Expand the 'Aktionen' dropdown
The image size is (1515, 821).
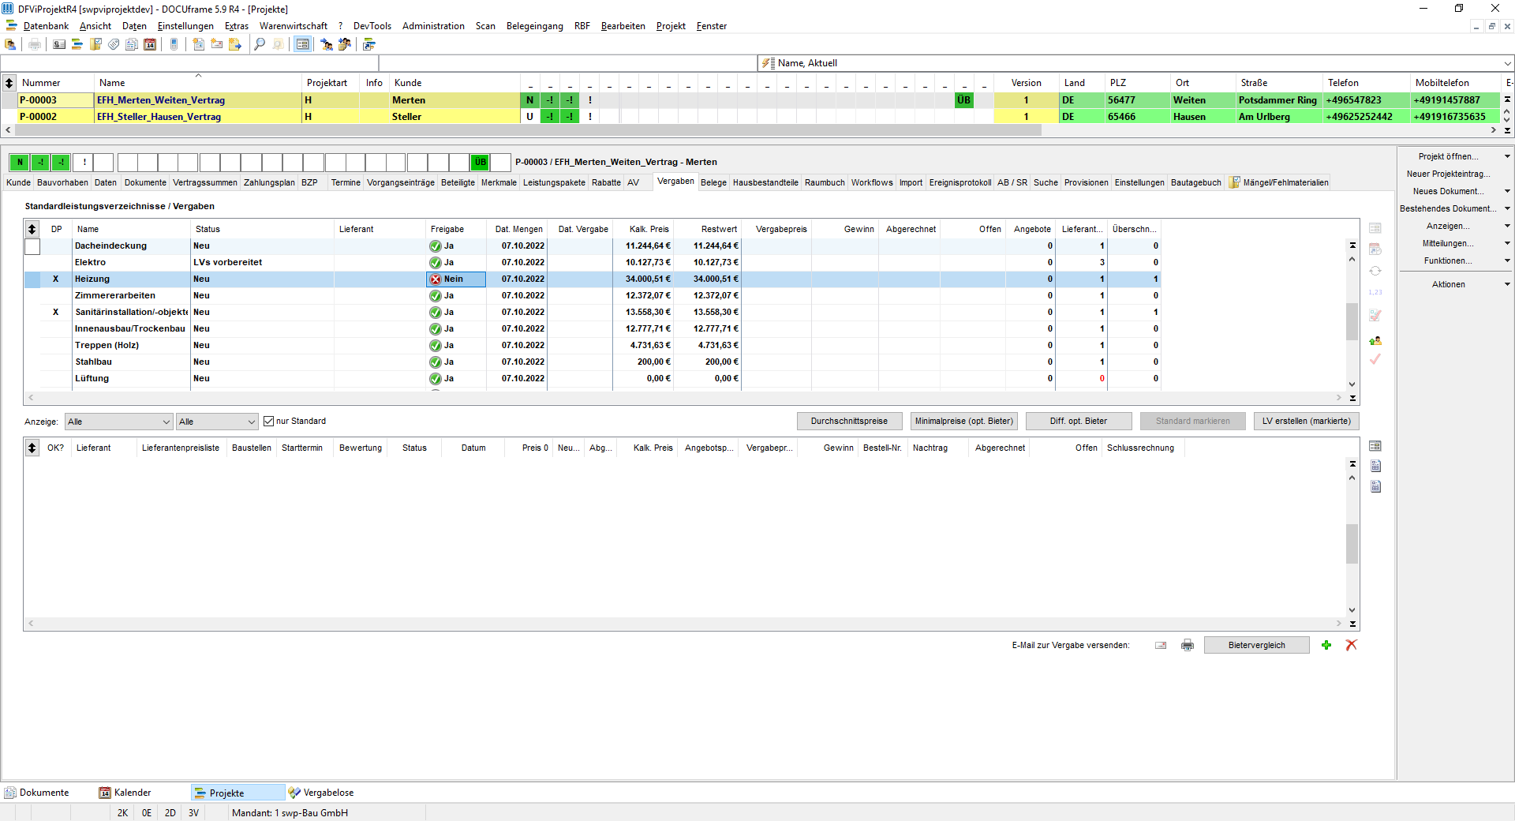click(x=1507, y=284)
